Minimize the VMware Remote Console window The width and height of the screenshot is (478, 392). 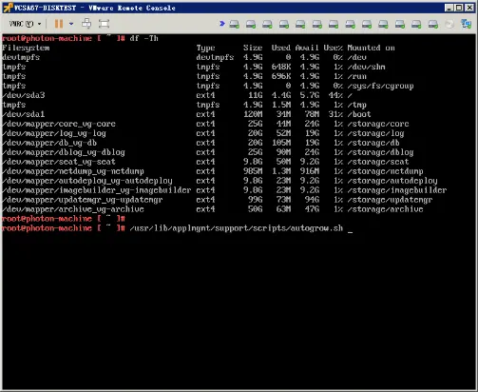click(x=449, y=8)
